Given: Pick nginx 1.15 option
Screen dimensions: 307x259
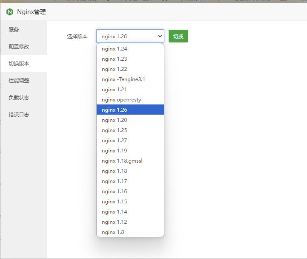Looking at the screenshot, I should [x=130, y=201].
